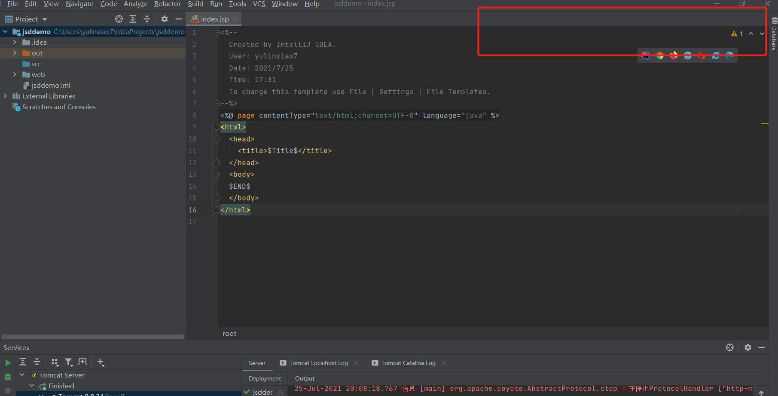
Task: Open index.jsp in Opera browser
Action: pos(702,55)
